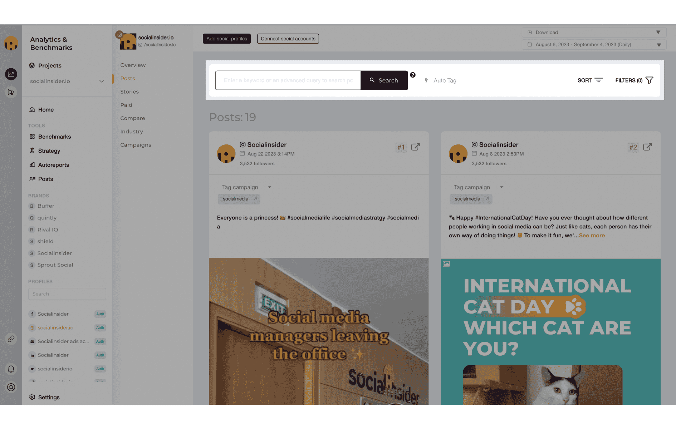Click the Auth badge for socialinsiderio

(100, 369)
